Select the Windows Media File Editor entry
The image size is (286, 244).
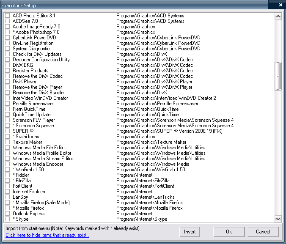(x=39, y=147)
